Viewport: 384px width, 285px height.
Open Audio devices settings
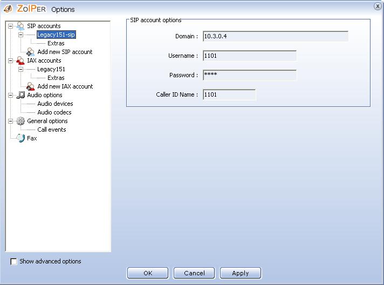tap(55, 104)
